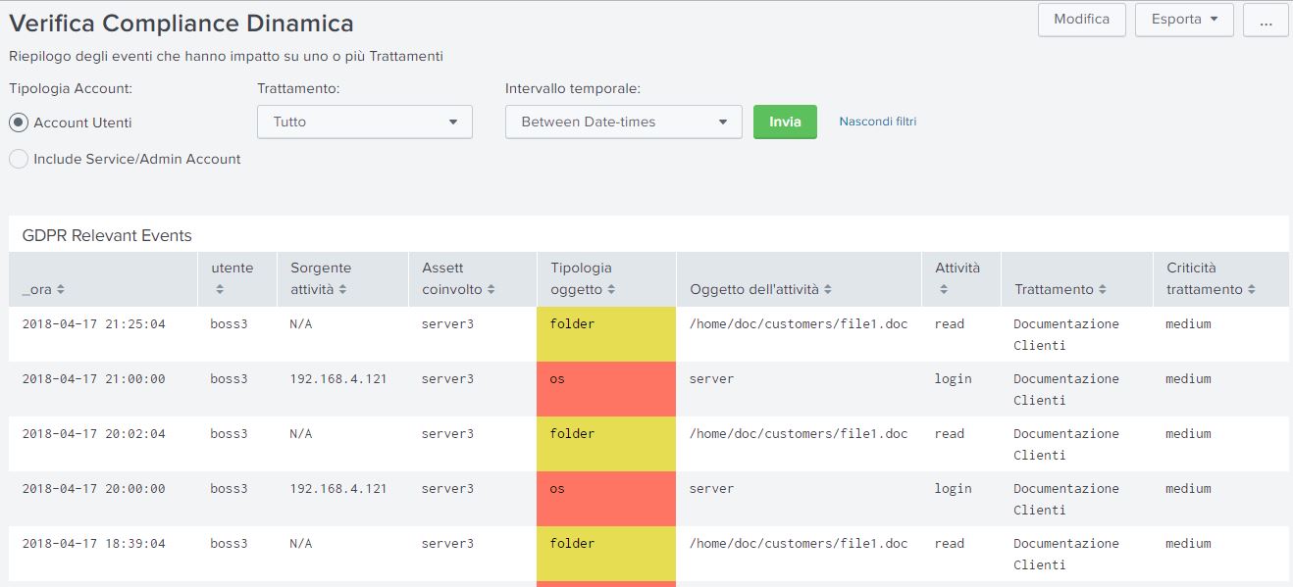Click N/A source in 20:02:04 row

click(x=300, y=433)
